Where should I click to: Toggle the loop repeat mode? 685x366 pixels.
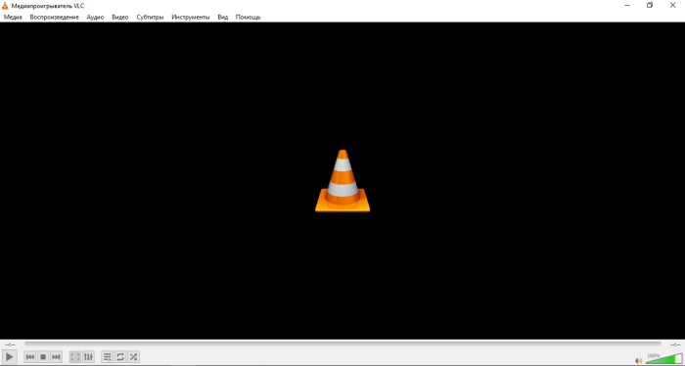[x=120, y=357]
